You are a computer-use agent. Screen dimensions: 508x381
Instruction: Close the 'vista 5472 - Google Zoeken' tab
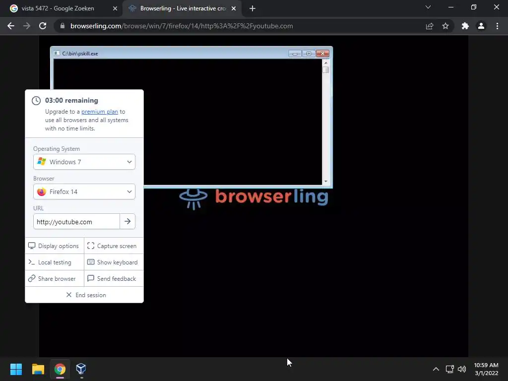click(x=115, y=8)
